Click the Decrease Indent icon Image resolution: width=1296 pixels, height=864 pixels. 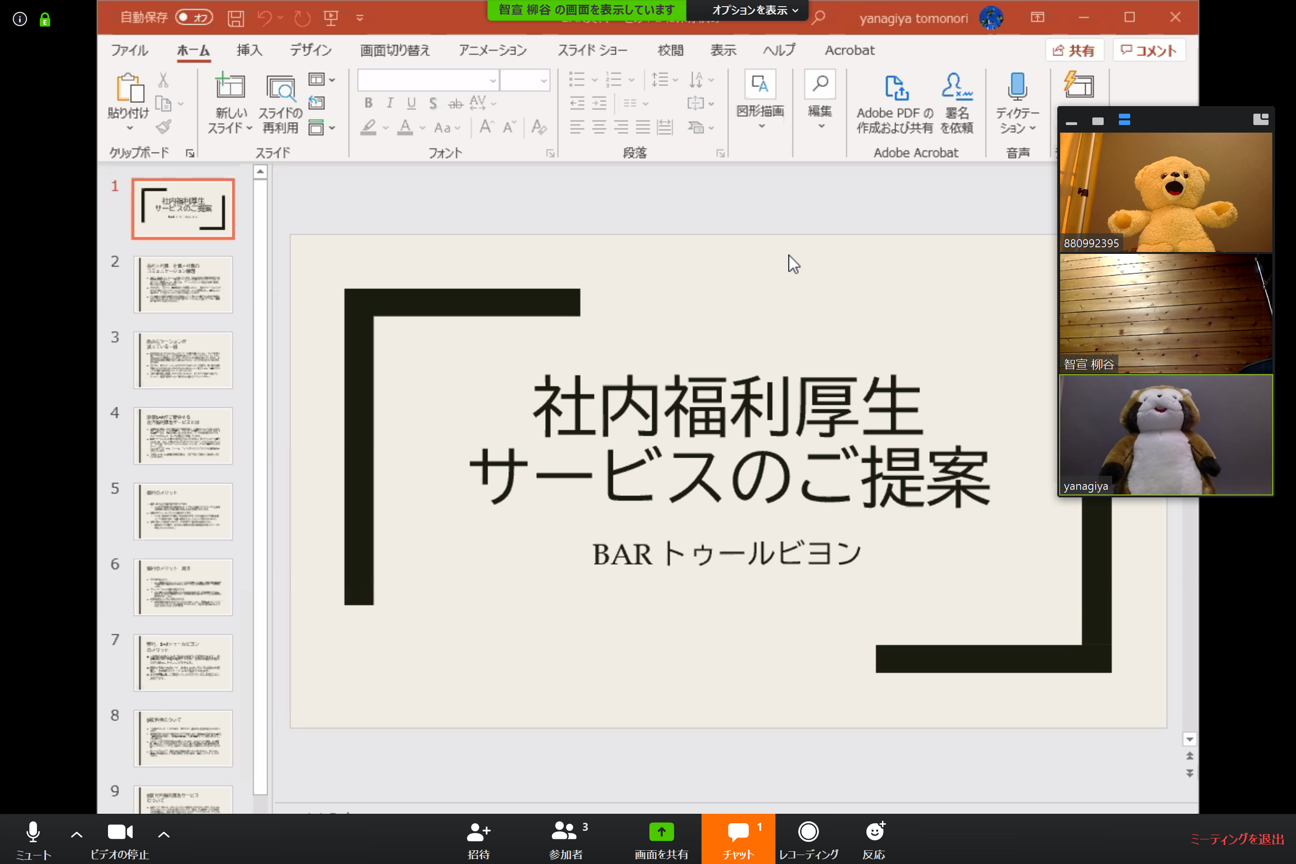pos(577,103)
